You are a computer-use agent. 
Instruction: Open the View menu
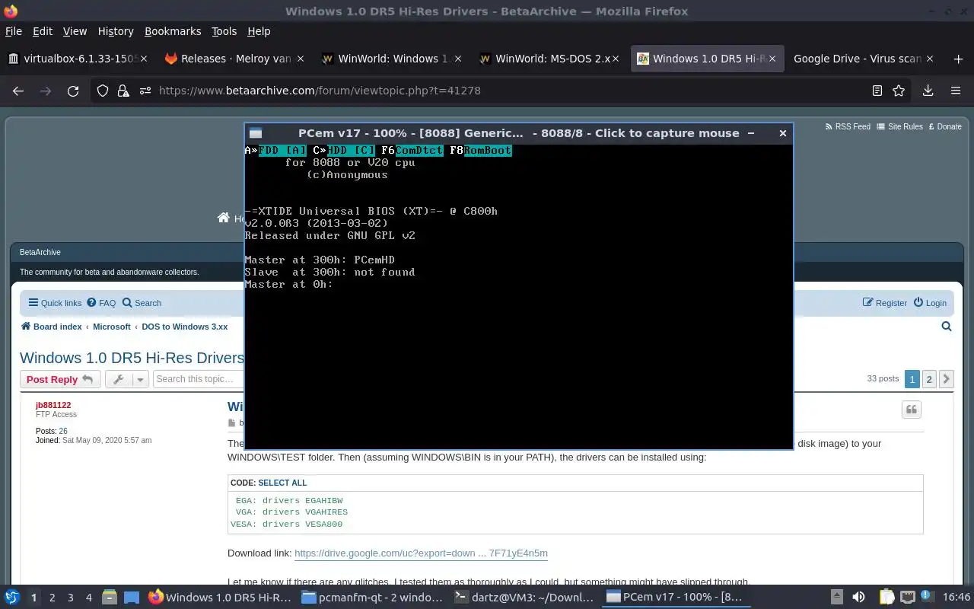click(x=75, y=31)
